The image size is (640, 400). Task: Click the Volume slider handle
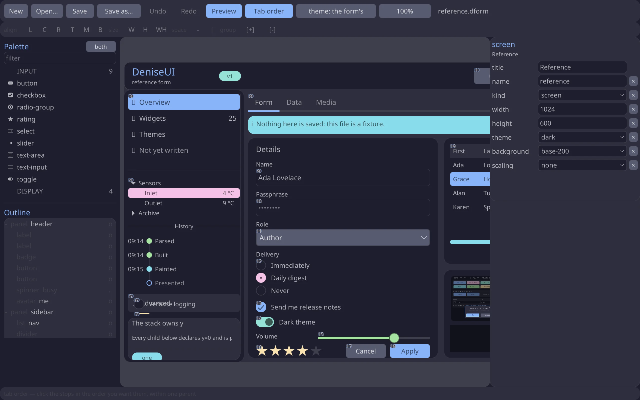pos(394,338)
